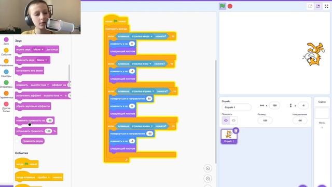This screenshot has width=332, height=187.
Task: Enter full screen stage mode
Action: point(326,6)
